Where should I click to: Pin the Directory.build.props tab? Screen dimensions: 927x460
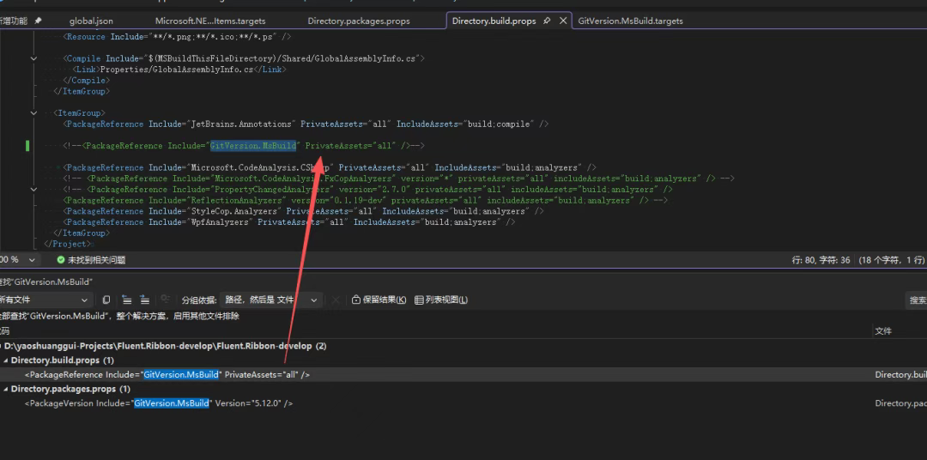tap(547, 21)
